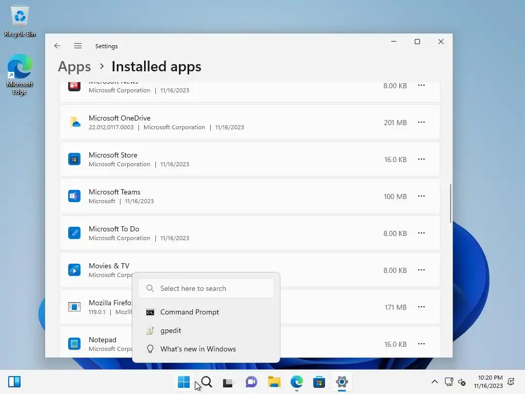Viewport: 525px width, 394px height.
Task: Click the muted volume tray icon
Action: (462, 382)
